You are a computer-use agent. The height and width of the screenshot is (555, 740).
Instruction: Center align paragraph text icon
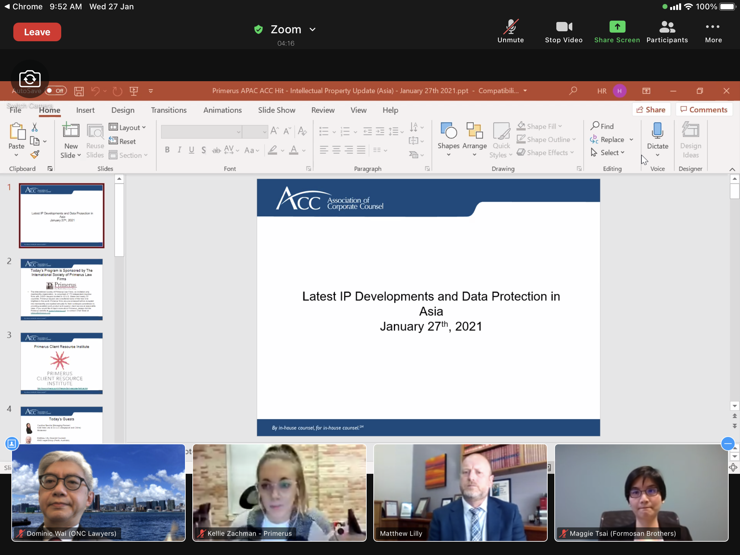pos(336,150)
